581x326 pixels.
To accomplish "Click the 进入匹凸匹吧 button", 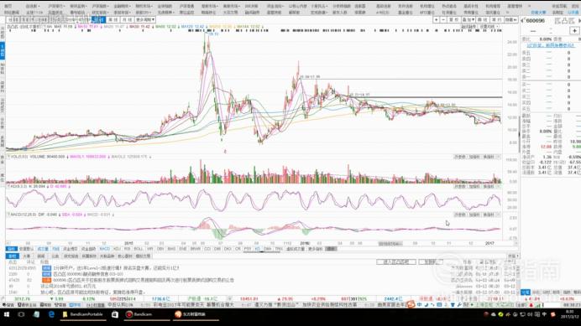I will coord(396,262).
